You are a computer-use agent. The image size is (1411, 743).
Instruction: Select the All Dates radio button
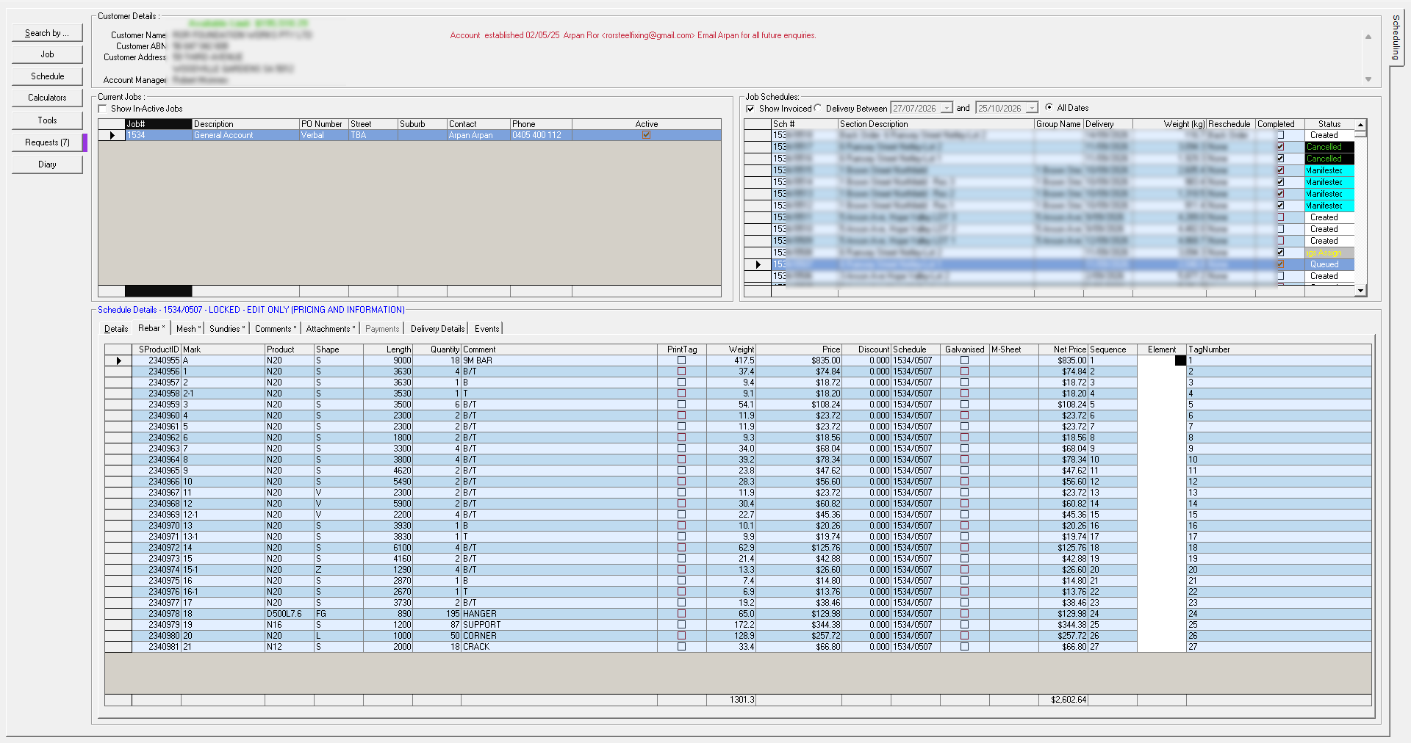[x=1049, y=107]
